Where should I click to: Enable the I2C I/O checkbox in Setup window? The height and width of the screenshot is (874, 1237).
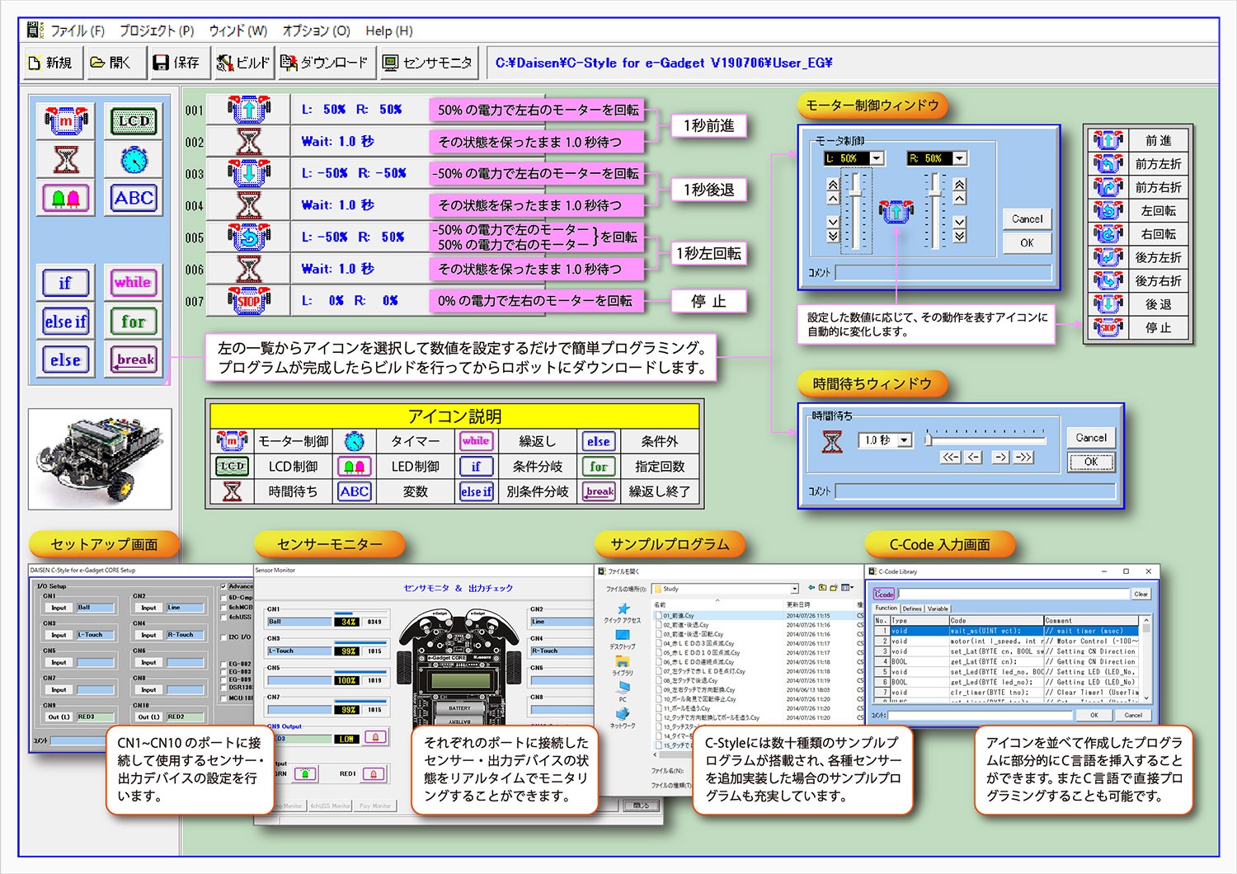pyautogui.click(x=223, y=637)
